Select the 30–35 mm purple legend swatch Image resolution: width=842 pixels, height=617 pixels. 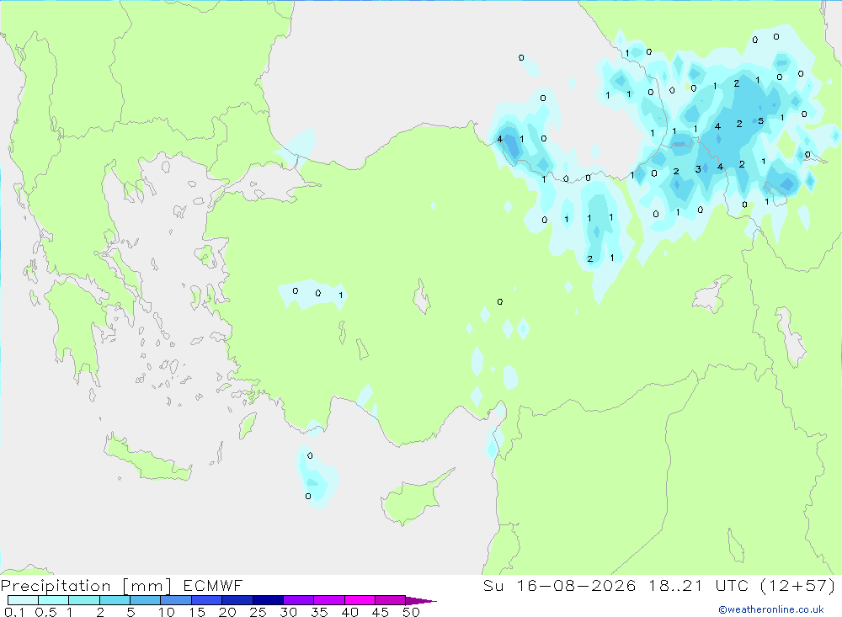pyautogui.click(x=299, y=600)
